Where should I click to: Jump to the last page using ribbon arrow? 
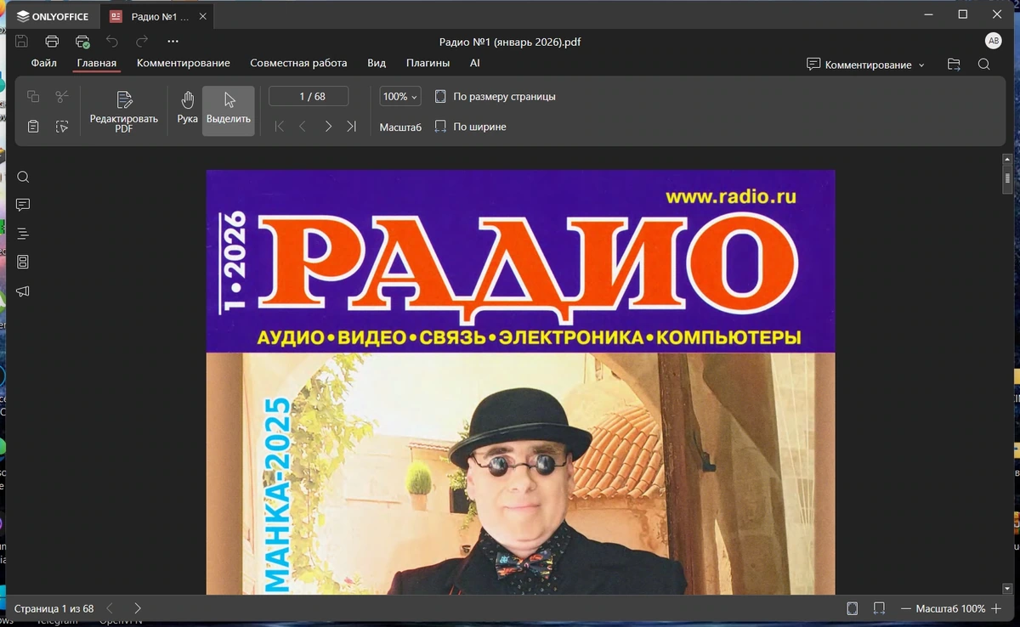352,127
